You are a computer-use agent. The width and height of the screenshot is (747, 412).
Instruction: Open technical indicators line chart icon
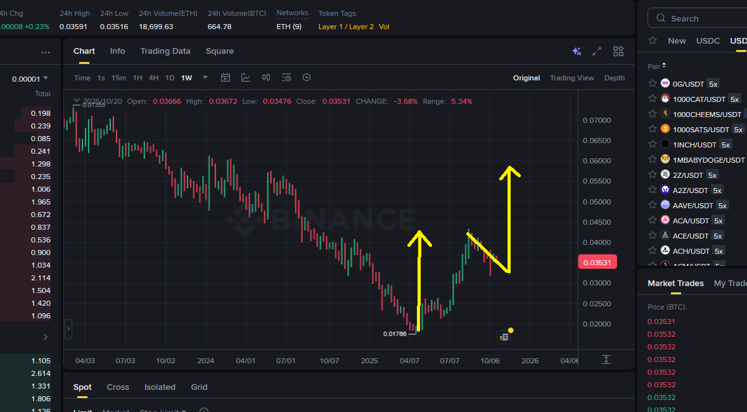[246, 78]
